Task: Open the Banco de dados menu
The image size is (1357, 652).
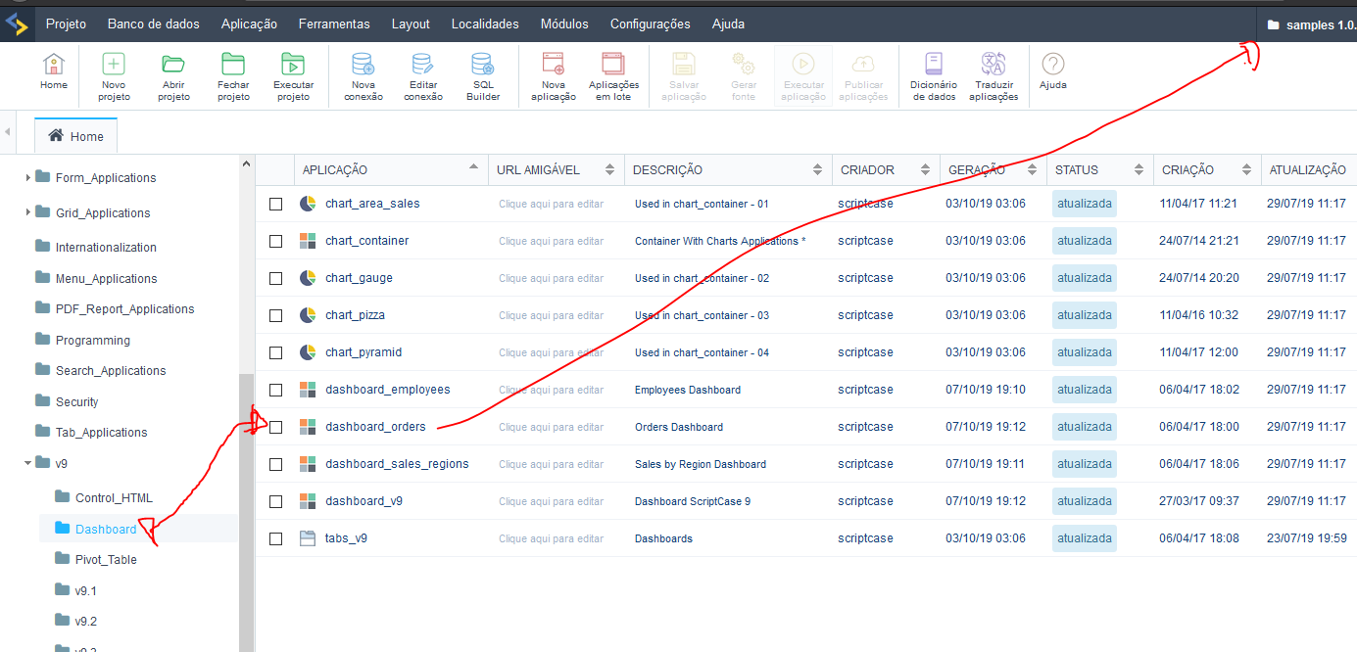Action: [153, 23]
